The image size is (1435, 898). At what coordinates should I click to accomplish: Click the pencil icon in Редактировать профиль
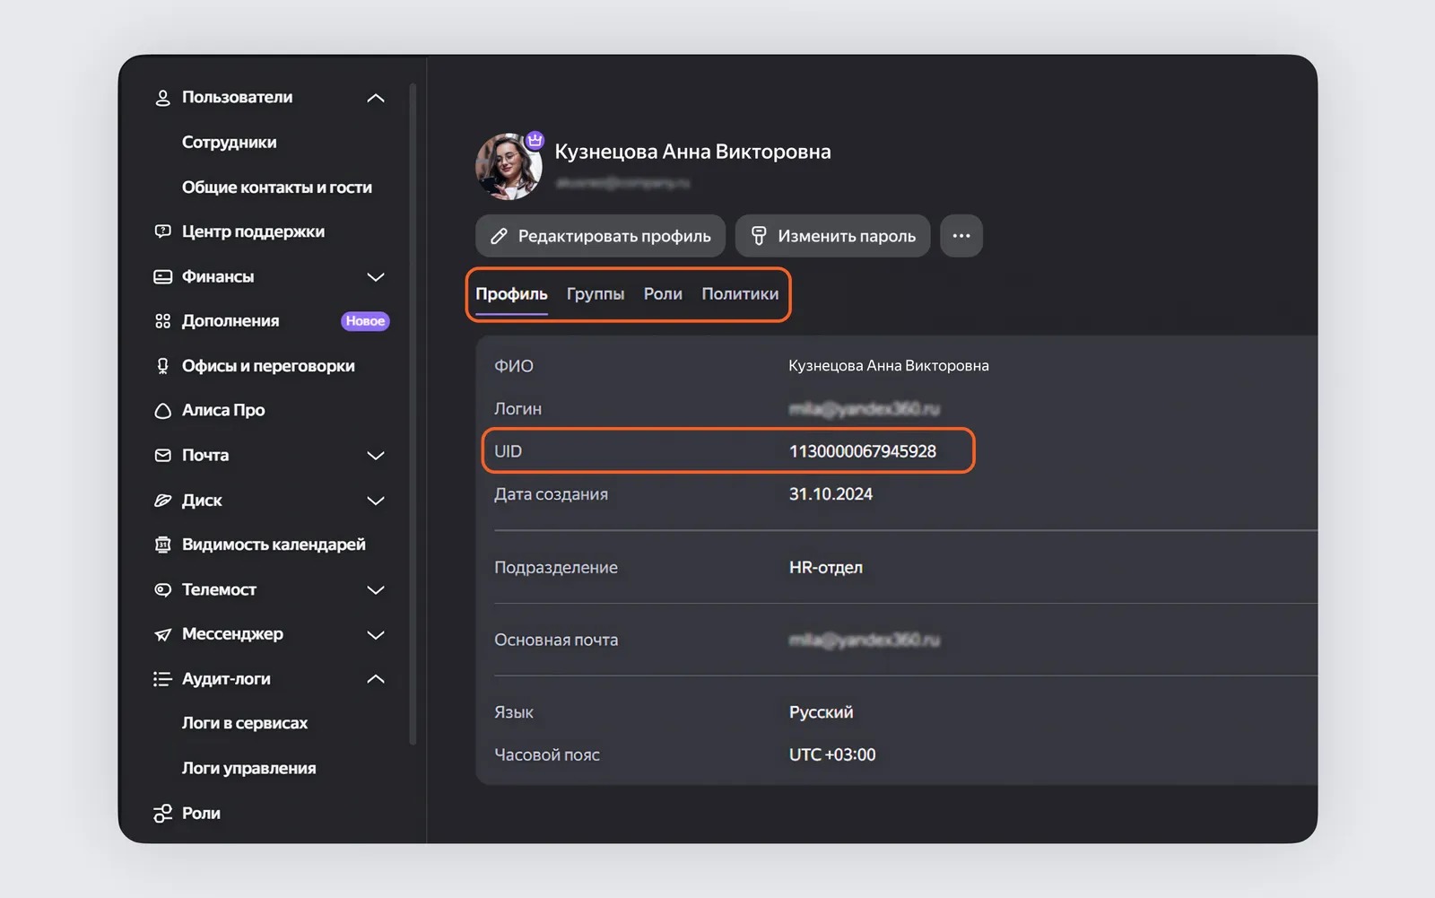click(x=499, y=236)
